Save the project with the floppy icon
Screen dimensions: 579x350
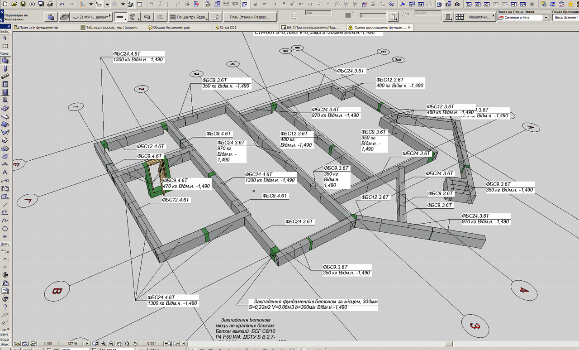click(x=23, y=4)
